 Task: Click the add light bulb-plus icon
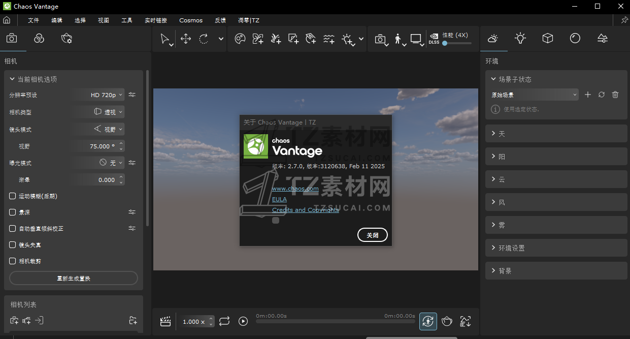pos(348,39)
